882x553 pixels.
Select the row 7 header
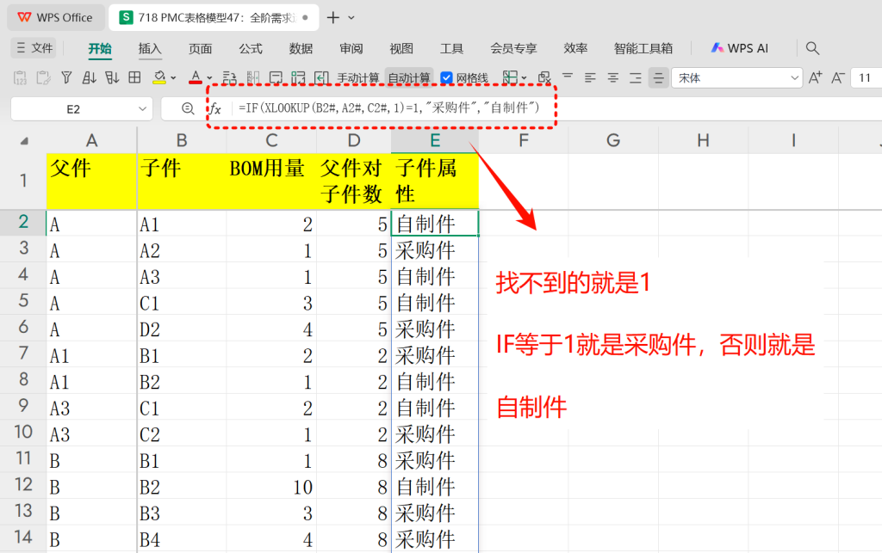coord(23,353)
